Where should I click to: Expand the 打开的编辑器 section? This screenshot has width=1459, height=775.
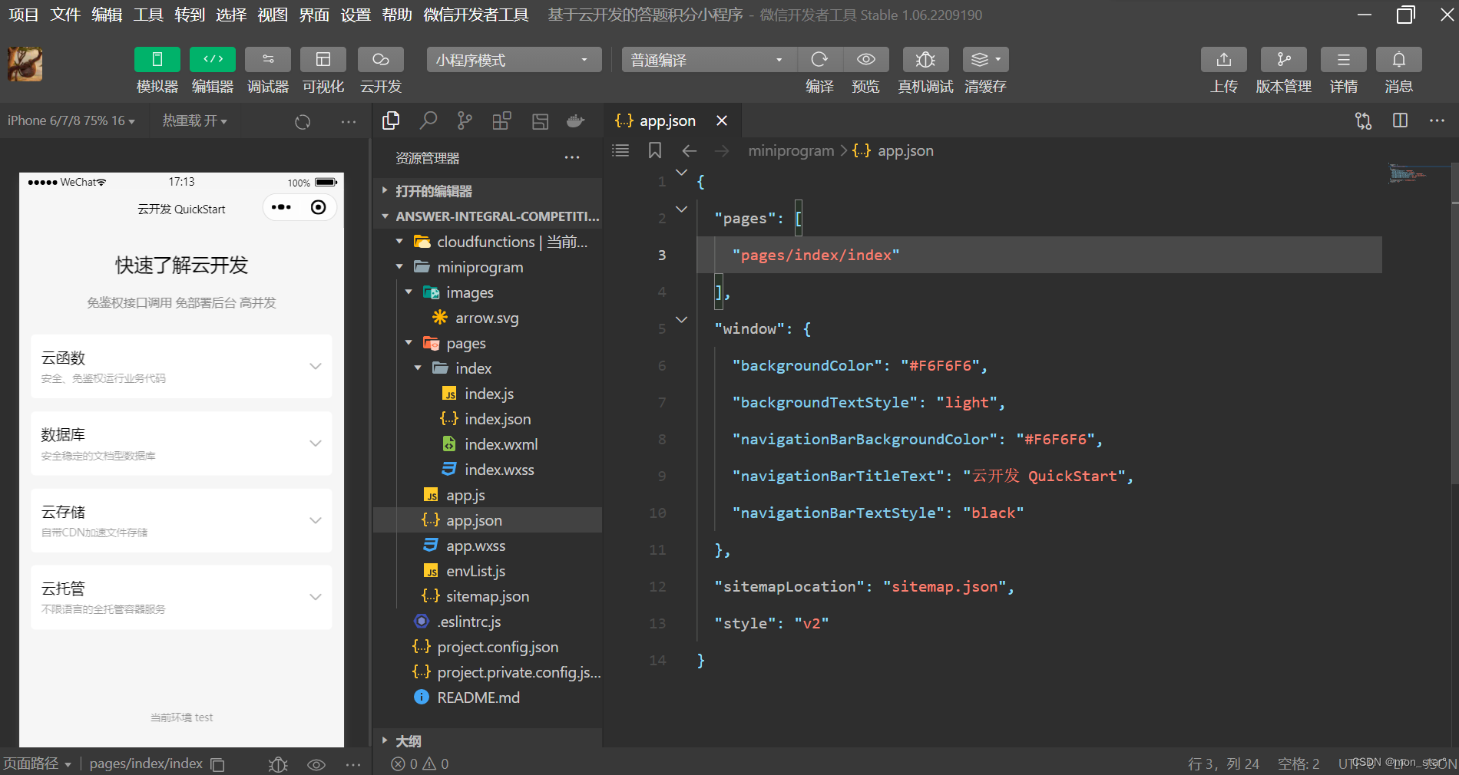[487, 191]
